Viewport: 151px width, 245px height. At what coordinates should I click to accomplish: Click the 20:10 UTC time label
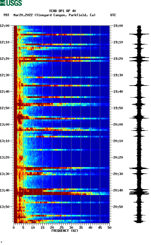[x=118, y=141]
